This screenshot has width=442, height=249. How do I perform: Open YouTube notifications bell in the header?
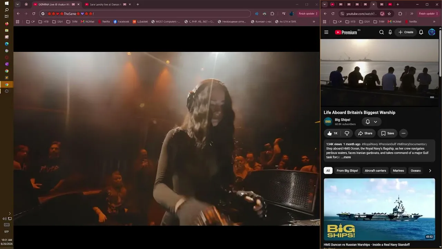pos(421,32)
